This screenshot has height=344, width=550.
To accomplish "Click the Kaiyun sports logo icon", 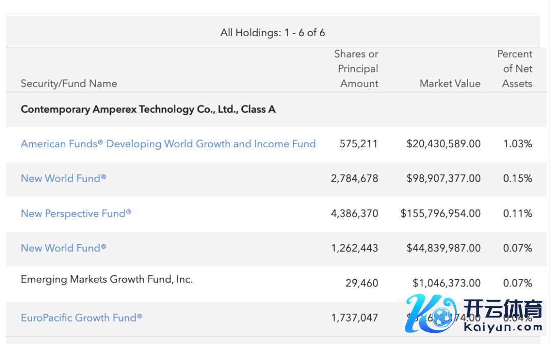I will pyautogui.click(x=430, y=315).
